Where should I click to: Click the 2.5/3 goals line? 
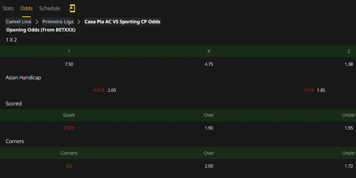[69, 128]
